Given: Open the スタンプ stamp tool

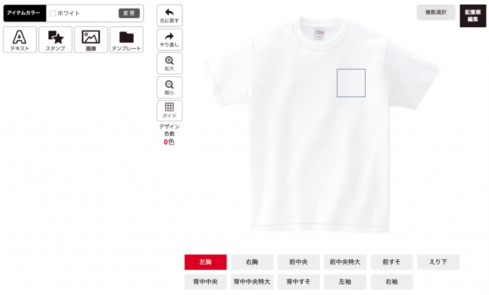Looking at the screenshot, I should tap(55, 40).
